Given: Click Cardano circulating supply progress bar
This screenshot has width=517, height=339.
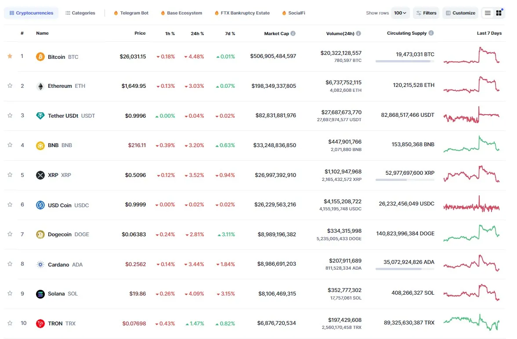Looking at the screenshot, I should pyautogui.click(x=405, y=269).
